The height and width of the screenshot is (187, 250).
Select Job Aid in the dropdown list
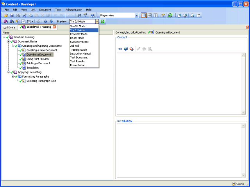(x=84, y=46)
